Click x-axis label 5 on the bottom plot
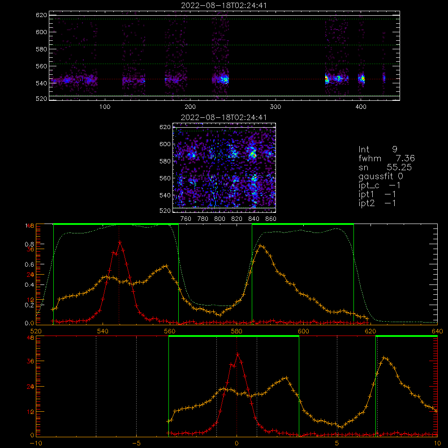Viewport: 448px width, 448px height. click(337, 444)
